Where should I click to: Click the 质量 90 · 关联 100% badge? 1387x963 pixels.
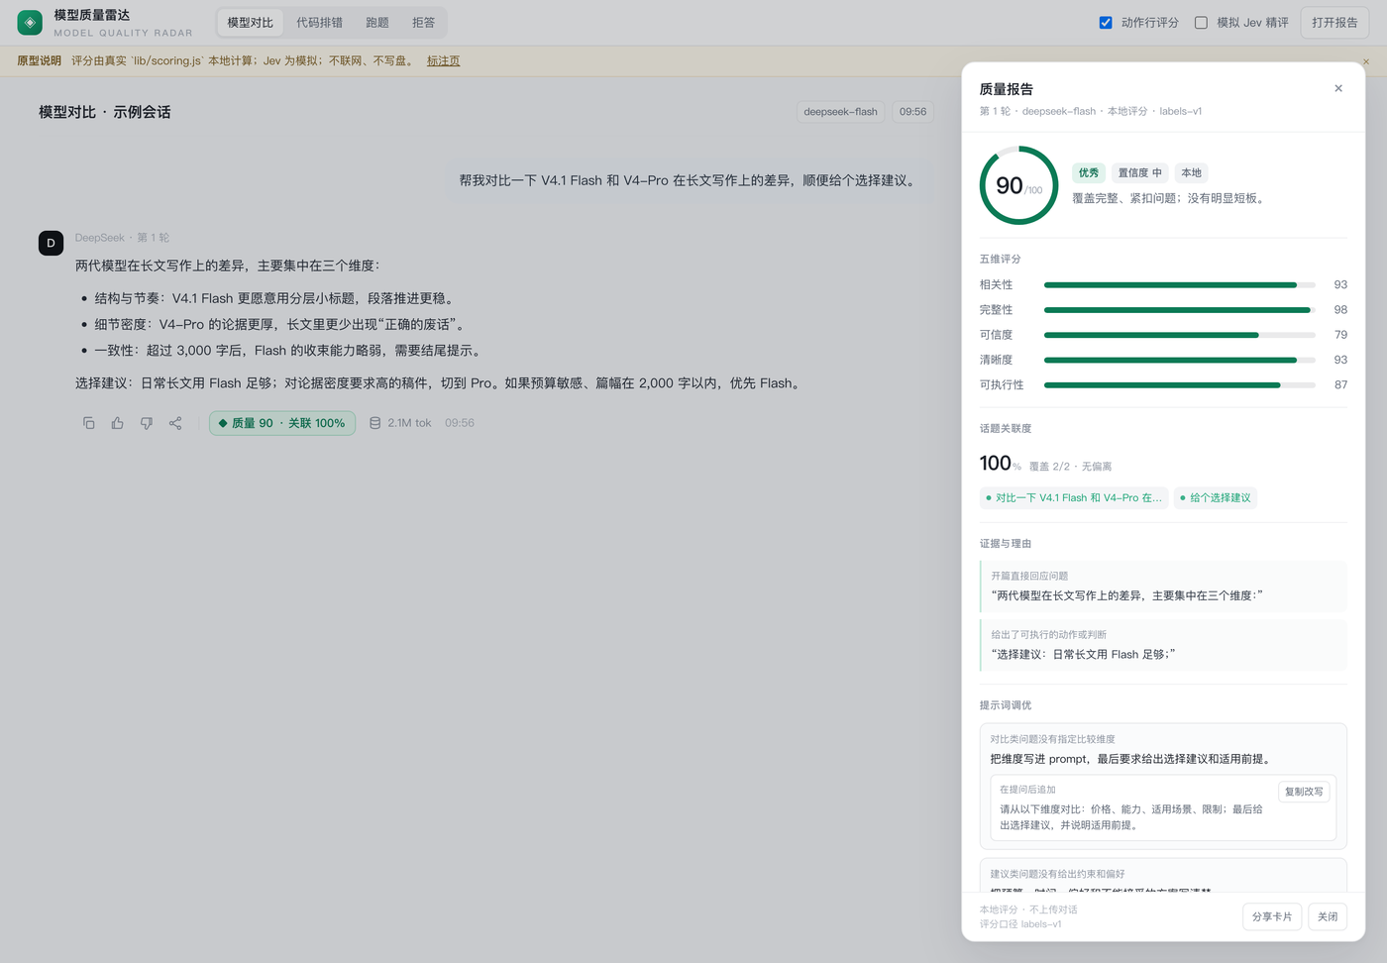tap(282, 423)
